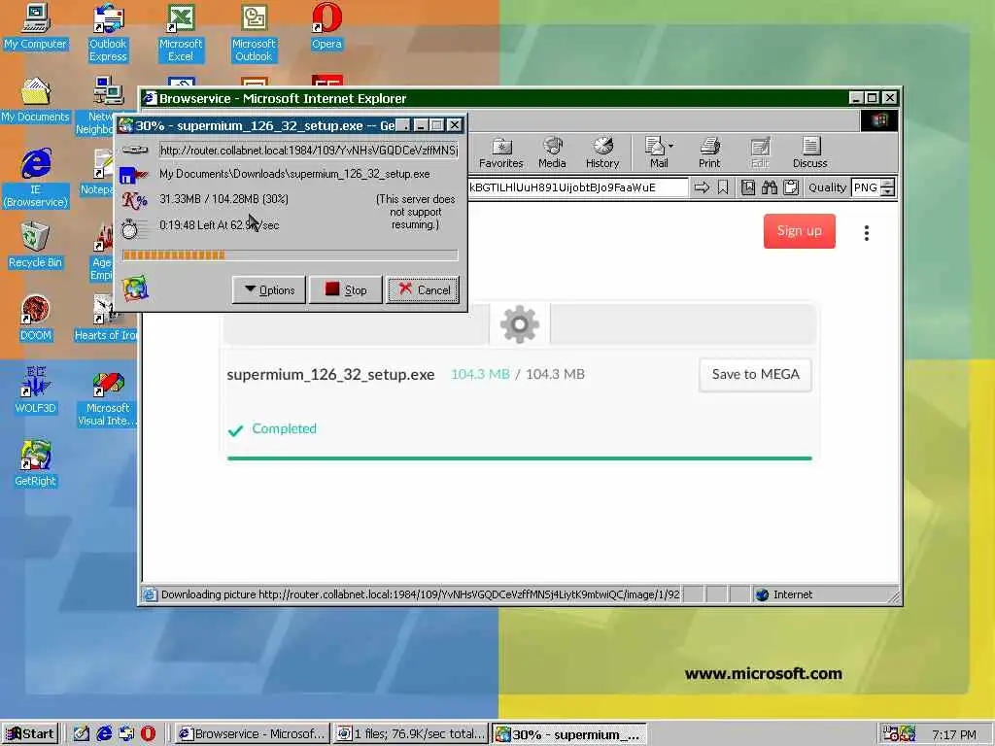Image resolution: width=995 pixels, height=746 pixels.
Task: Select the WOLF3D desktop icon
Action: (35, 391)
